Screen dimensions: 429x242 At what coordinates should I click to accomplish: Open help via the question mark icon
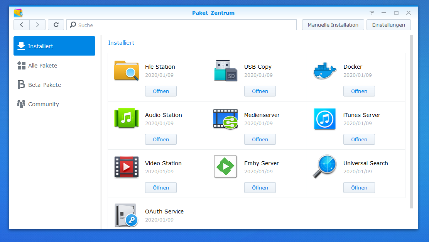pyautogui.click(x=372, y=13)
